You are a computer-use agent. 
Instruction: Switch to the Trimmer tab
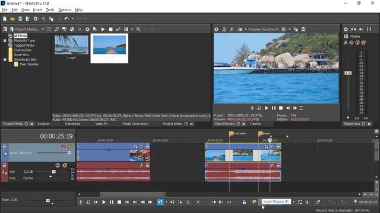pos(255,124)
